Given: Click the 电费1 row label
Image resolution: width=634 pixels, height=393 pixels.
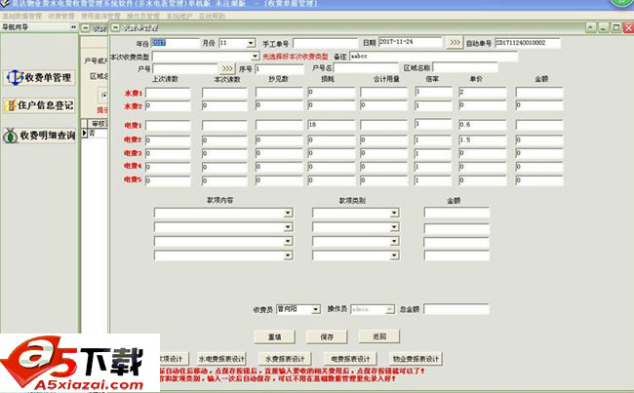Looking at the screenshot, I should click(133, 126).
